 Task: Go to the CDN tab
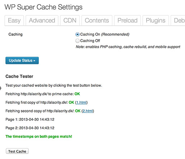[70, 20]
